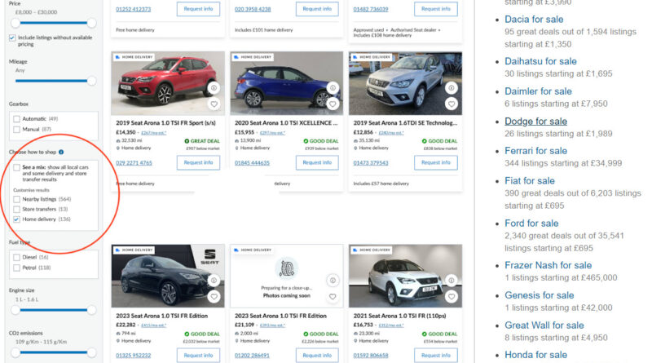
Task: Click the SEAT logo on the black Arona photo
Action: point(209,256)
